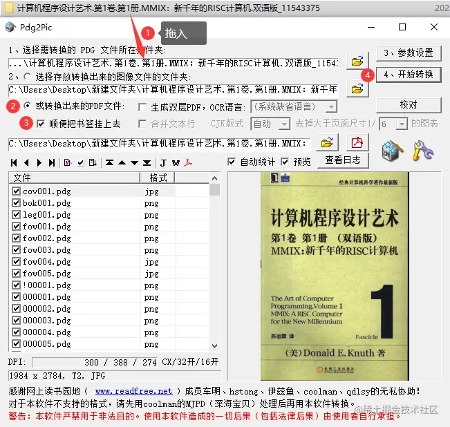Click the file list scroll-up arrow
Screen dimensions: 450x427
(x=215, y=178)
